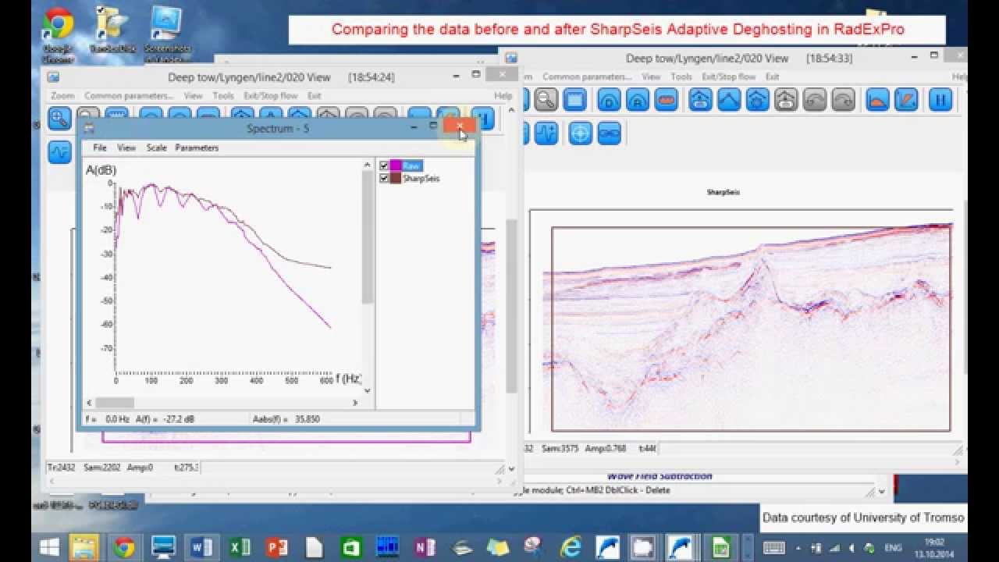Open Tools menu in left View window
Viewport: 999px width, 562px height.
(x=223, y=96)
